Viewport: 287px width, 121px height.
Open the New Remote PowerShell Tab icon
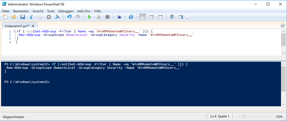pos(119,17)
